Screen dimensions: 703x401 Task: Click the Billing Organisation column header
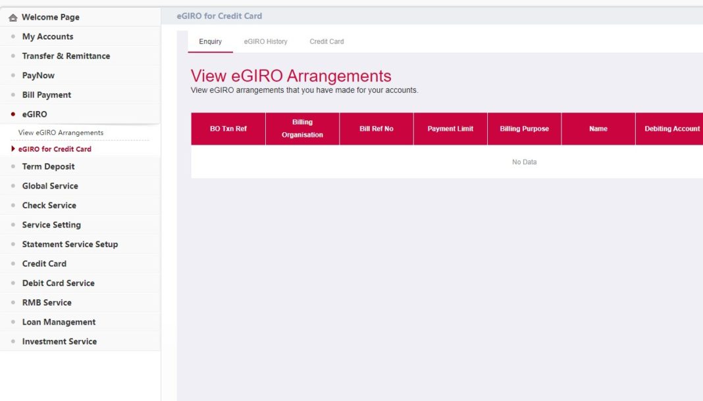tap(302, 128)
